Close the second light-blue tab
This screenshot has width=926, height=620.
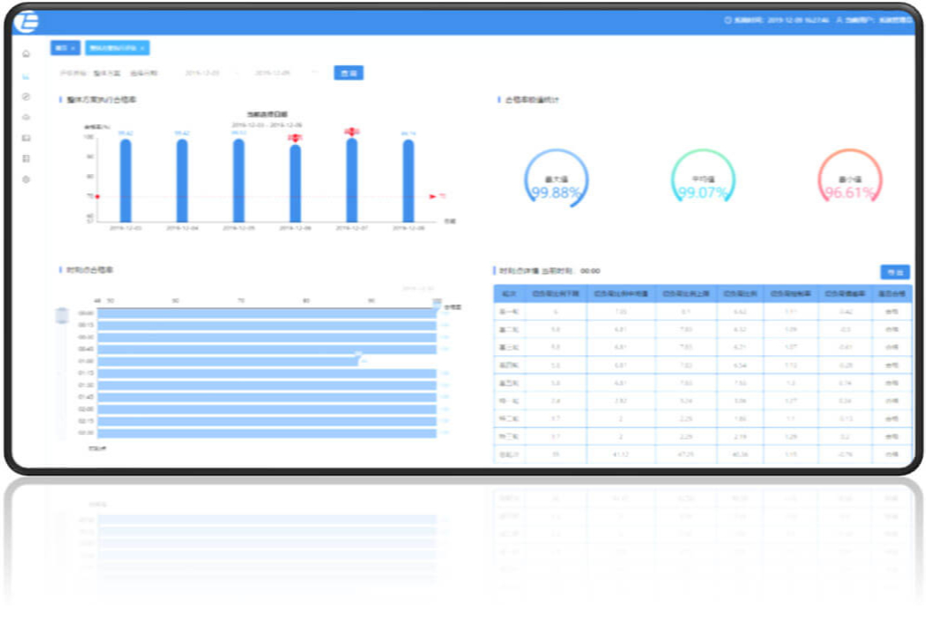point(142,47)
